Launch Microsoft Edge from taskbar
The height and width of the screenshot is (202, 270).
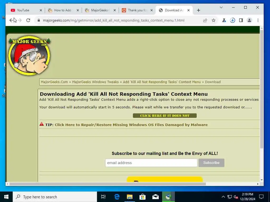pos(117,197)
